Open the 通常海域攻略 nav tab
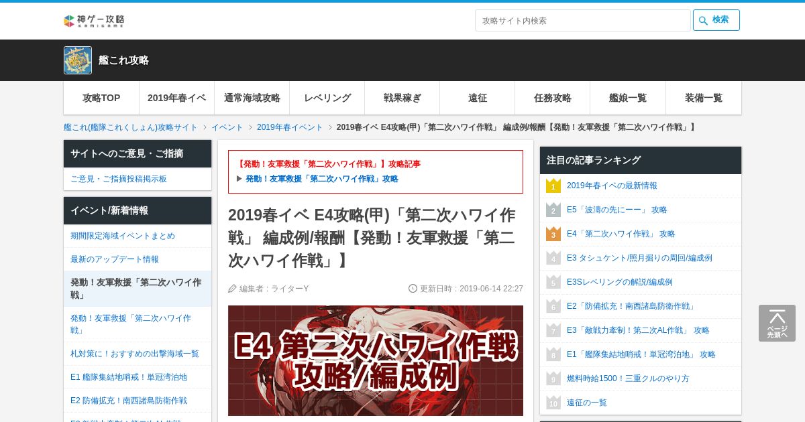 tap(252, 98)
